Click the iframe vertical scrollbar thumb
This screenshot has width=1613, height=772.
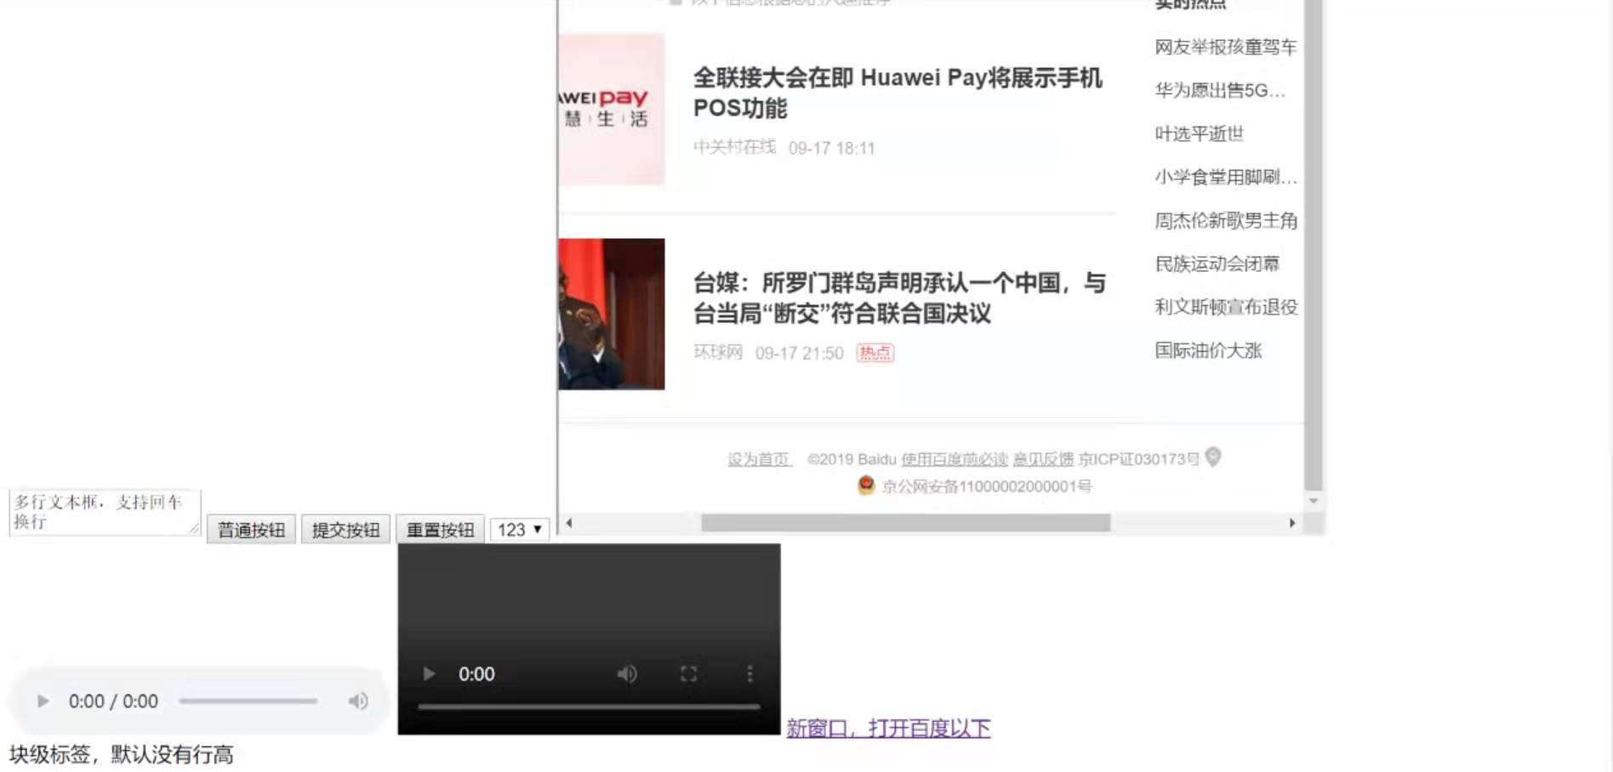pos(1314,246)
